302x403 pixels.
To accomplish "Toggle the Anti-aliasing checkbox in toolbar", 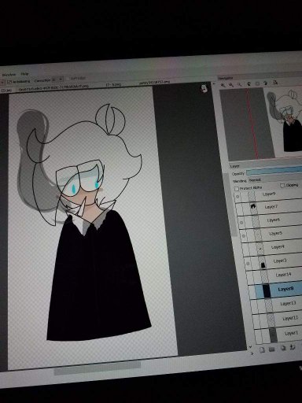I will point(9,82).
